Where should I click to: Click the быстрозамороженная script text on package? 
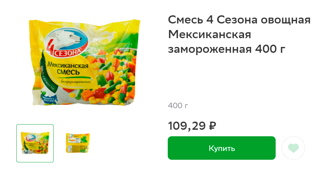pos(76,82)
